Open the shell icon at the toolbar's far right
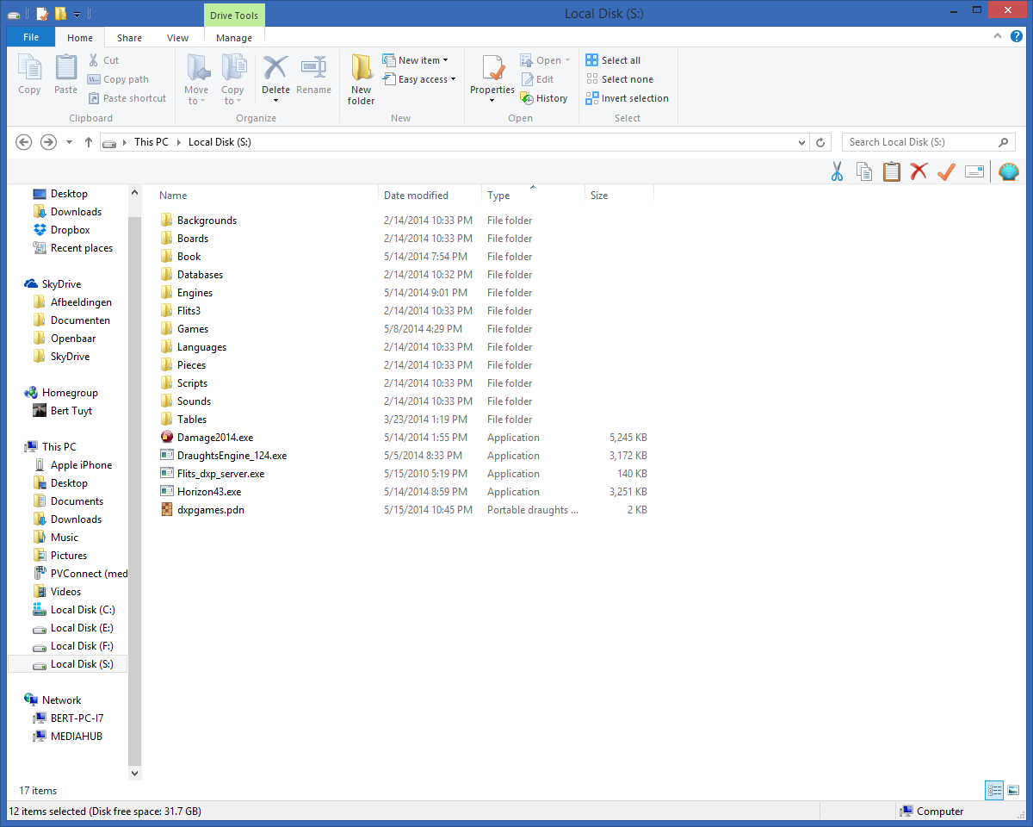Image resolution: width=1033 pixels, height=827 pixels. (x=1008, y=171)
